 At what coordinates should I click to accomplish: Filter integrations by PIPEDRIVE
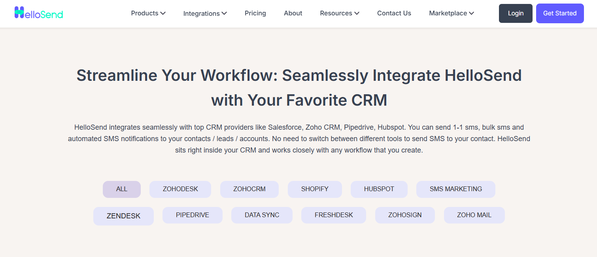193,215
